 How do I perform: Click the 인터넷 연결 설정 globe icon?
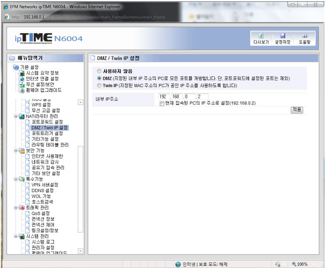(x=22, y=79)
